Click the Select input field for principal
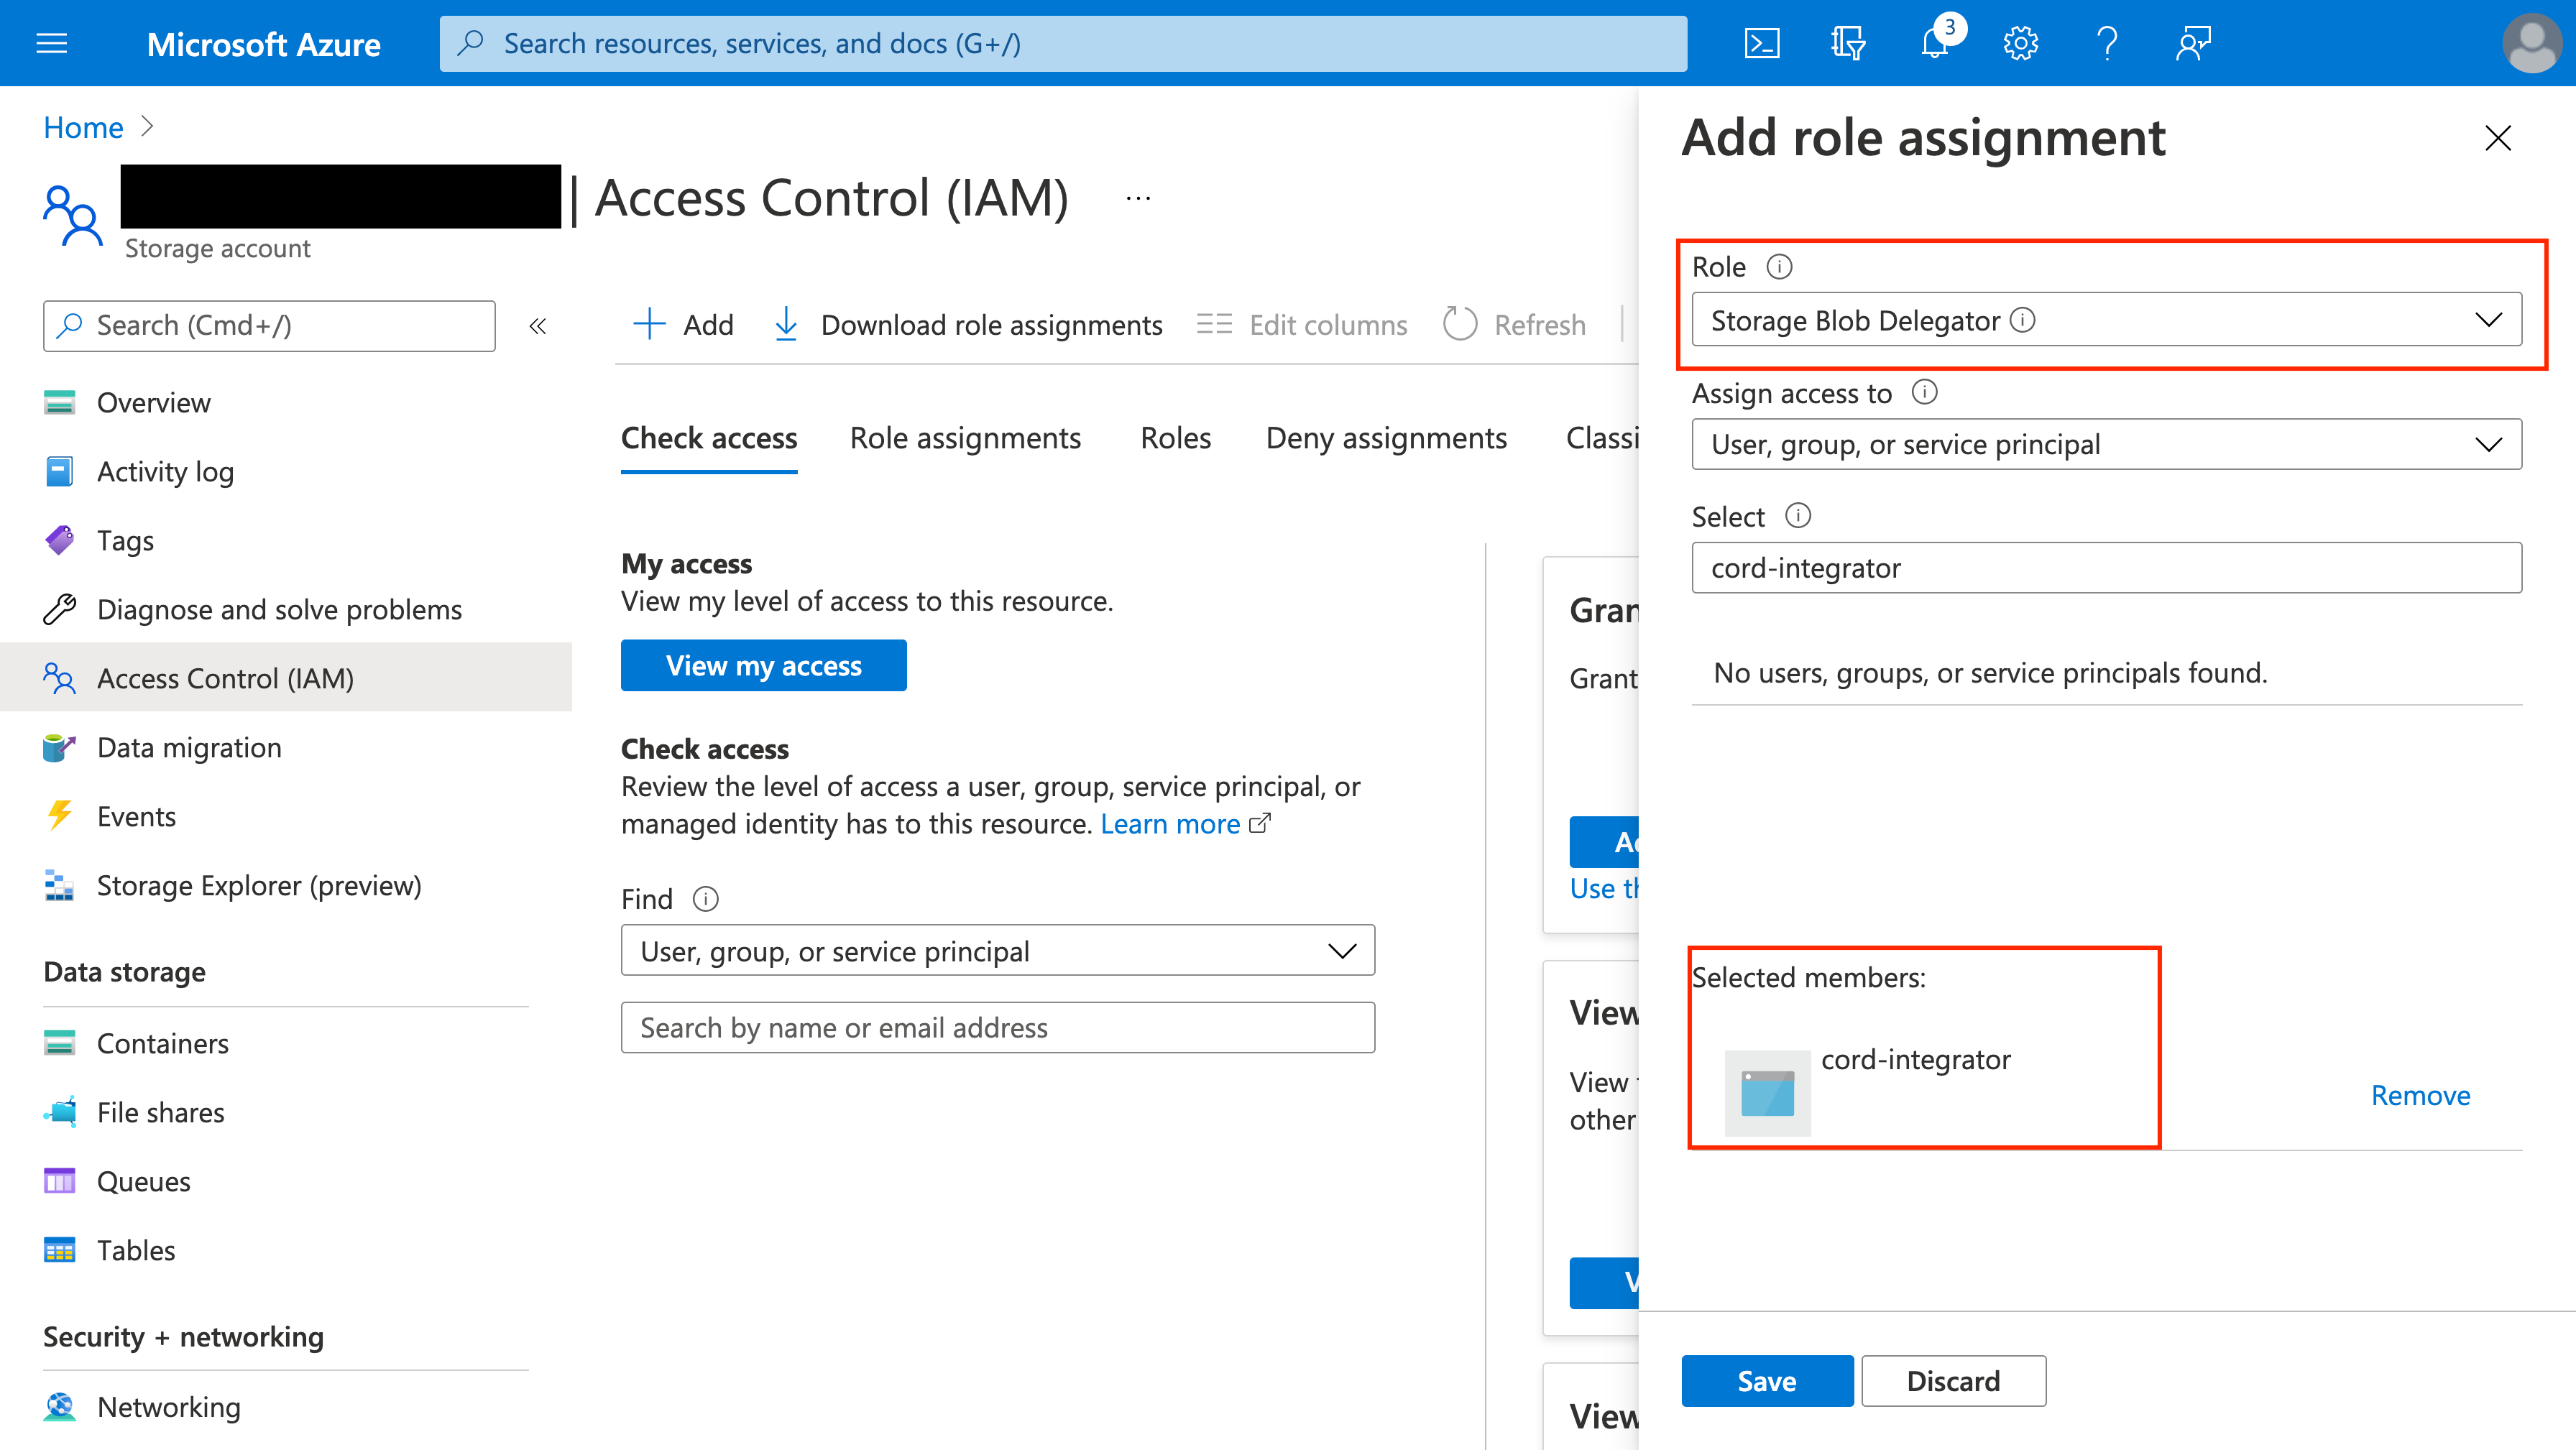2576x1450 pixels. pos(2105,566)
